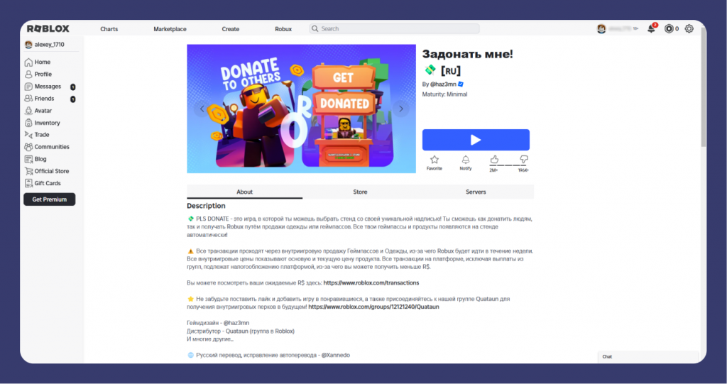Show next game image with right arrow

(401, 109)
